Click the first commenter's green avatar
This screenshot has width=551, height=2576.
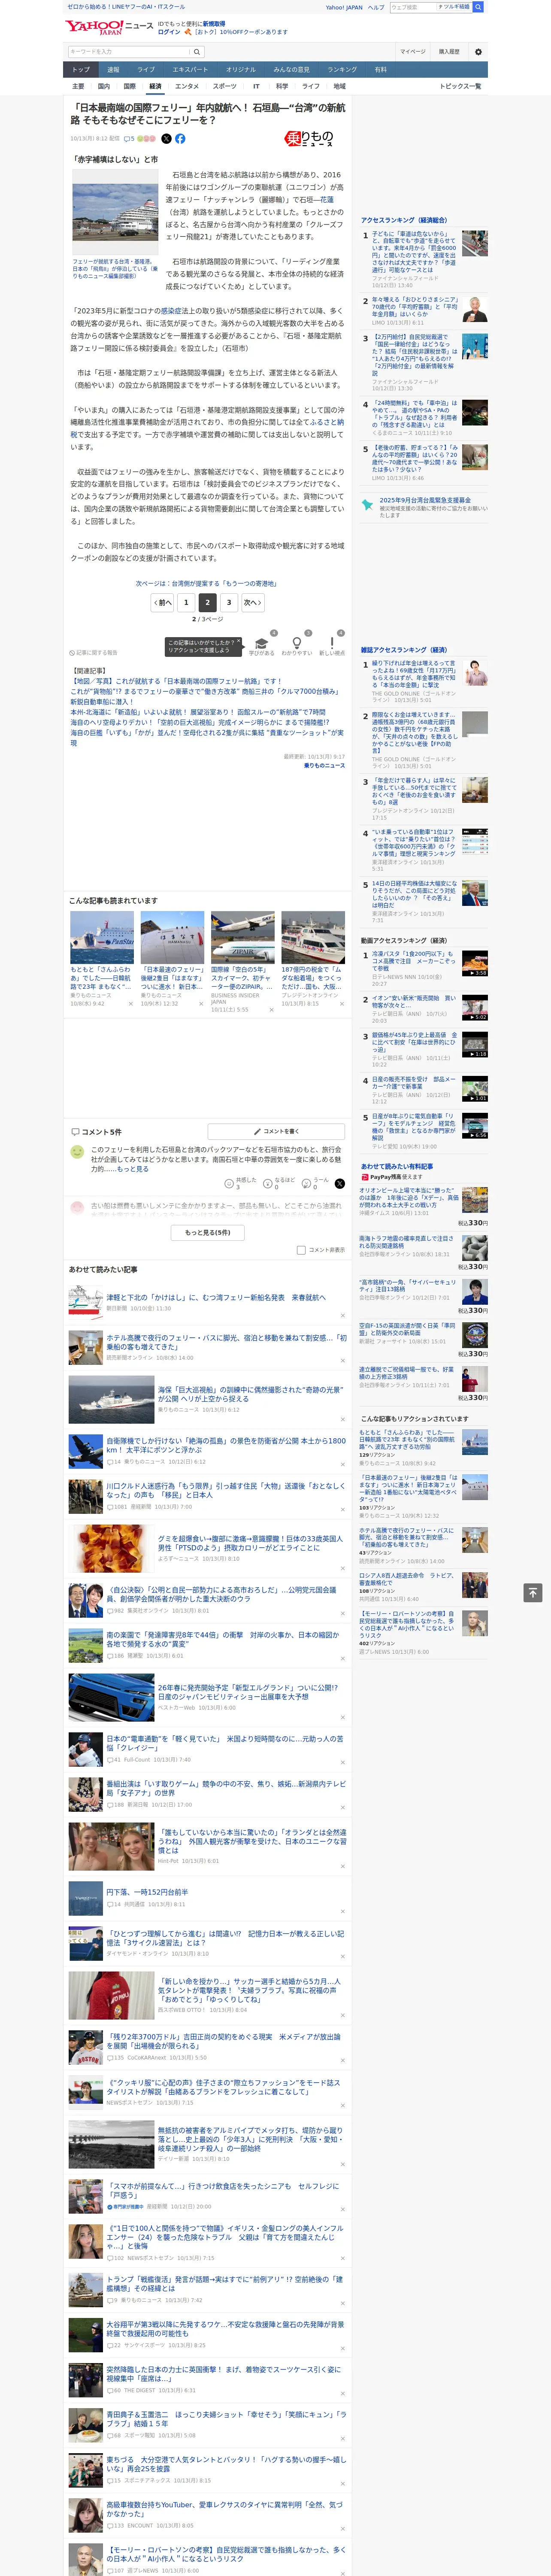click(x=77, y=1152)
